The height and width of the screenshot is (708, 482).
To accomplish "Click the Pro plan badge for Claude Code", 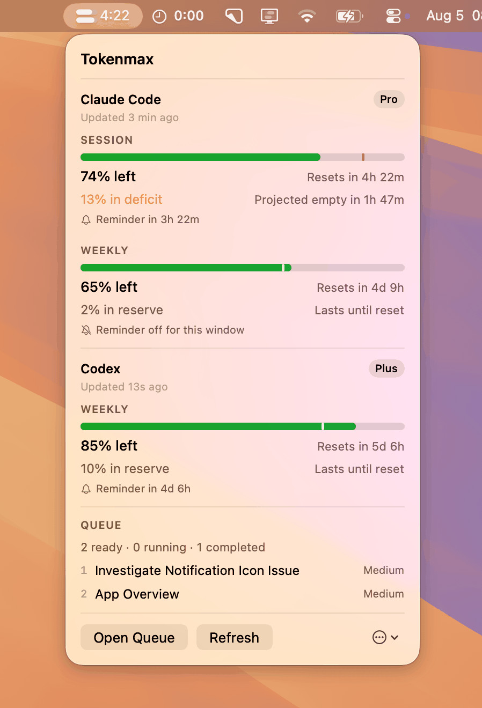I will (389, 99).
